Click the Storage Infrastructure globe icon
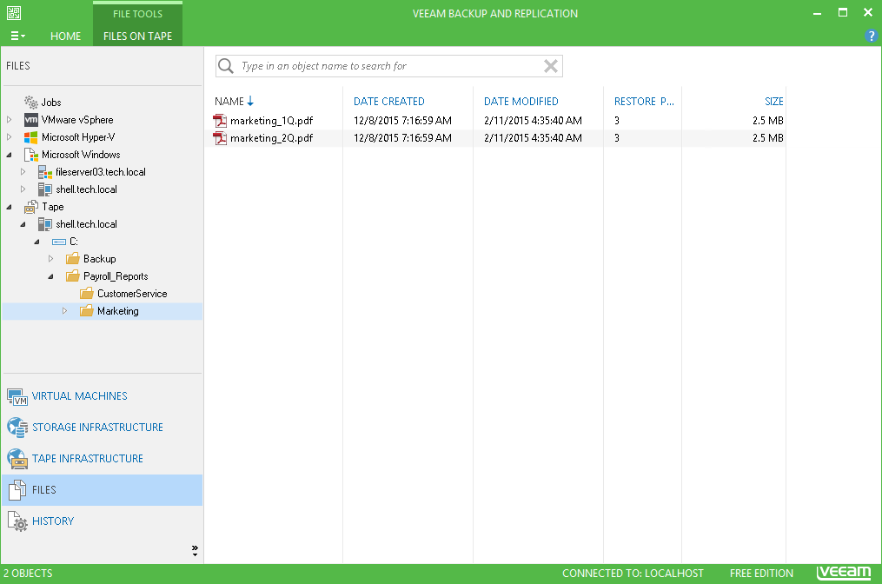 coord(17,428)
